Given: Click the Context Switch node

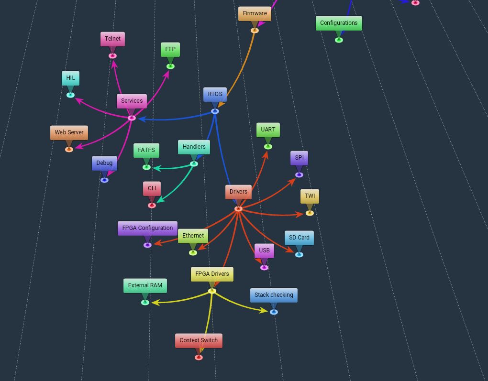Looking at the screenshot, I should [199, 341].
